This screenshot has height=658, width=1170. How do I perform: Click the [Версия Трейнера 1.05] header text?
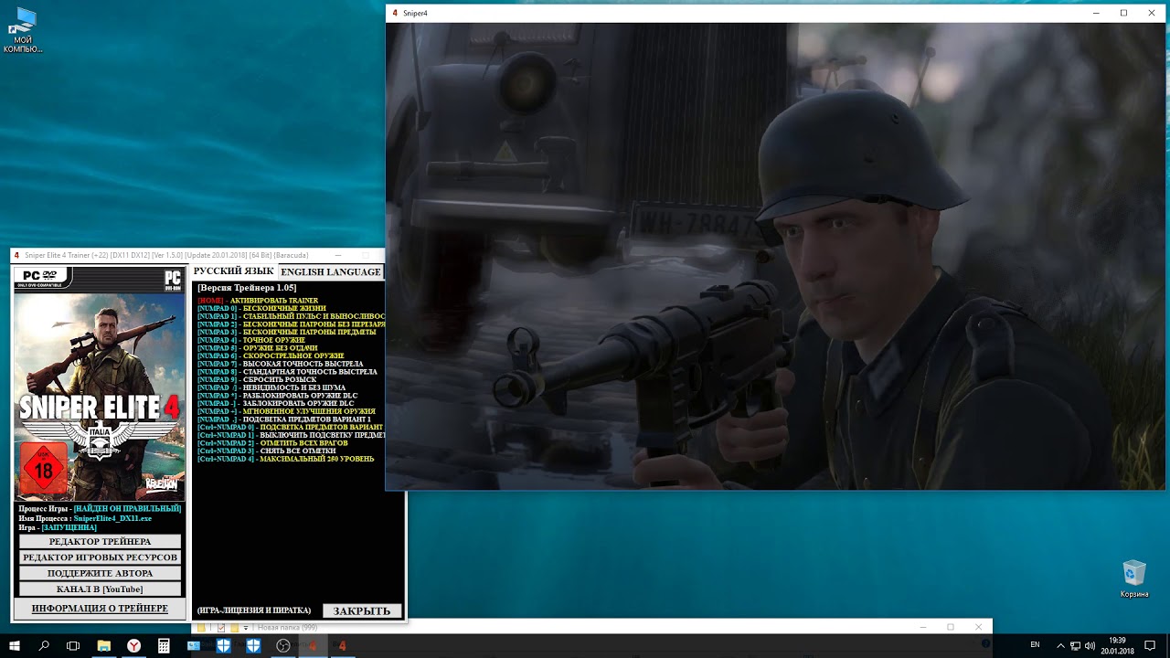(x=247, y=288)
